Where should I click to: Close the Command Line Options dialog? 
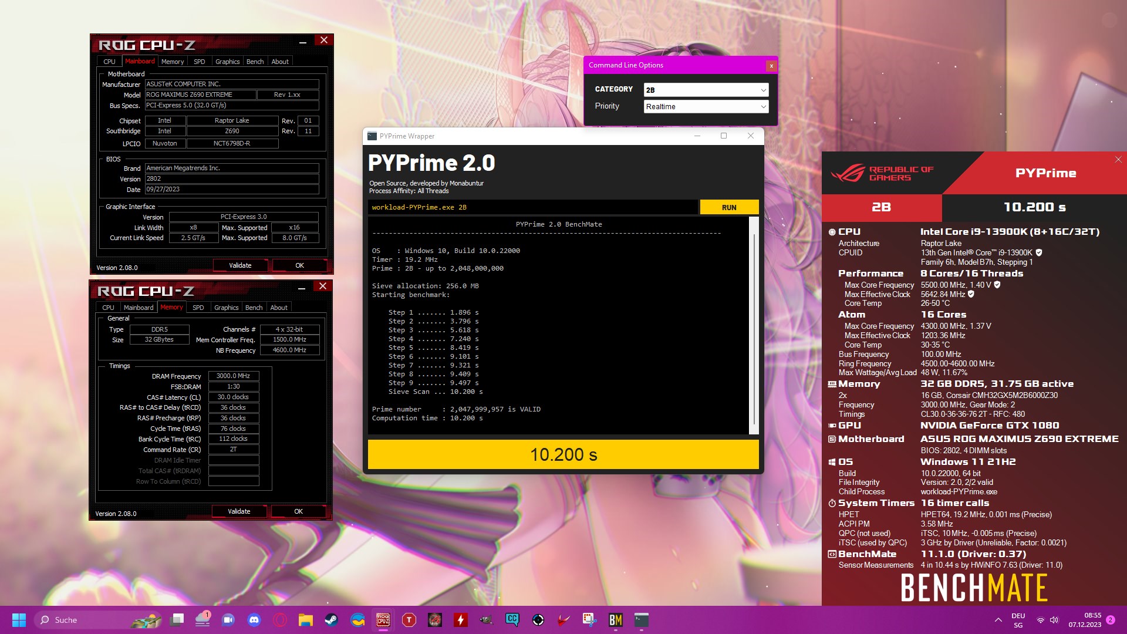[771, 66]
